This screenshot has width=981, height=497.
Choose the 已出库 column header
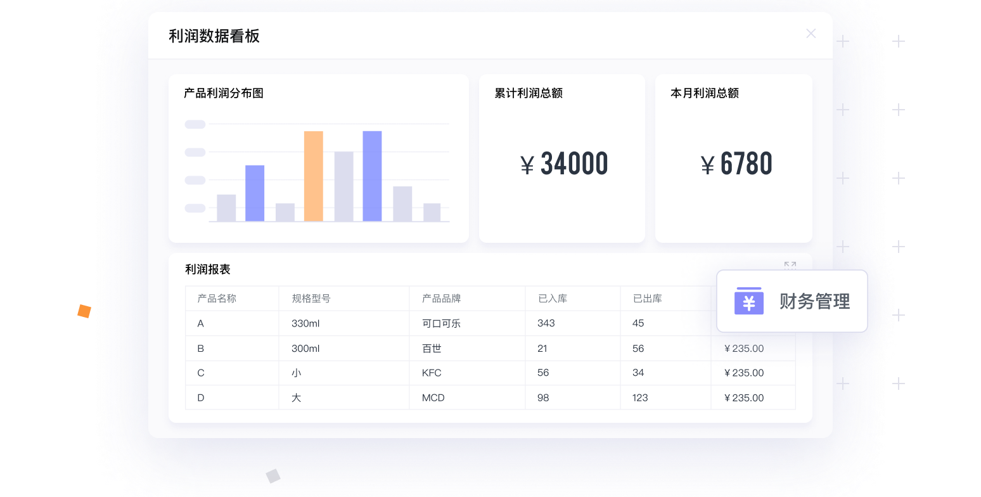[647, 299]
